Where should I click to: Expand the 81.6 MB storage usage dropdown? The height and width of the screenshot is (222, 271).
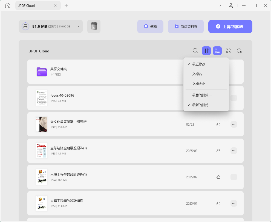coord(79,27)
